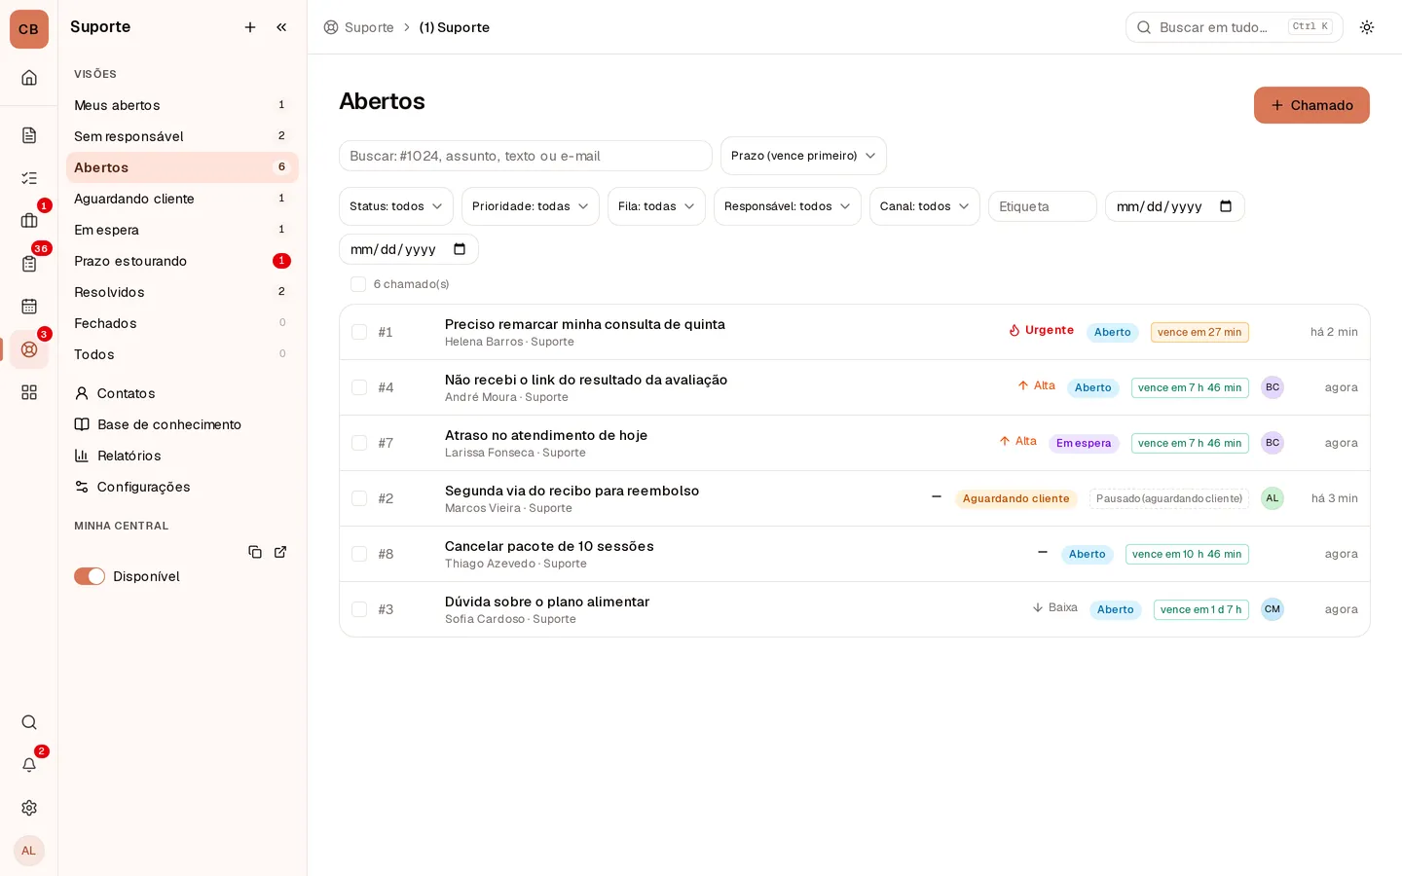The image size is (1402, 876).
Task: Open the 'Prazo (vence primeiro)' sort dropdown
Action: [x=803, y=156]
